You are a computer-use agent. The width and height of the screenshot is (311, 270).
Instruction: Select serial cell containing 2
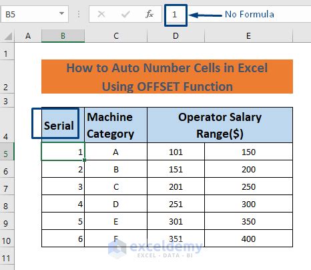(x=63, y=169)
